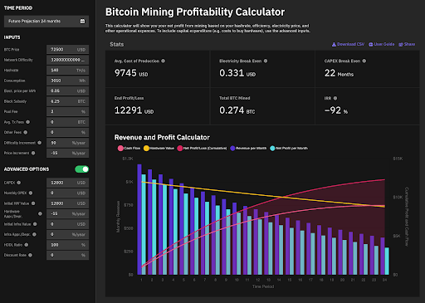Click the Network Difficulty input field

tap(68, 60)
